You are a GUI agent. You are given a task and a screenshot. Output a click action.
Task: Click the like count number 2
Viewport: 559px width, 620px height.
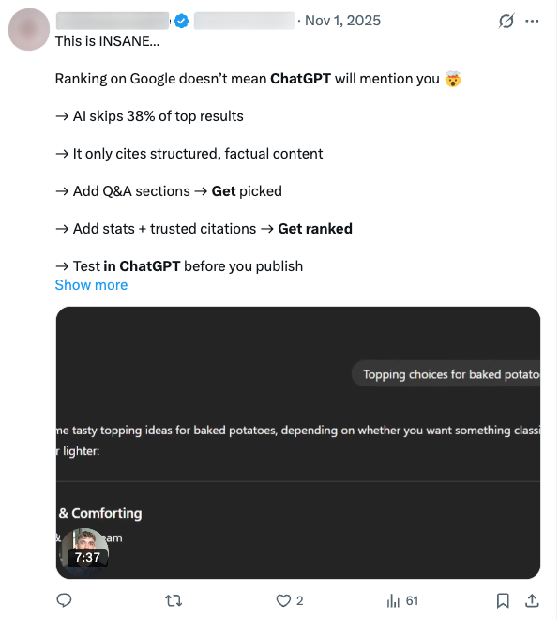pyautogui.click(x=300, y=601)
